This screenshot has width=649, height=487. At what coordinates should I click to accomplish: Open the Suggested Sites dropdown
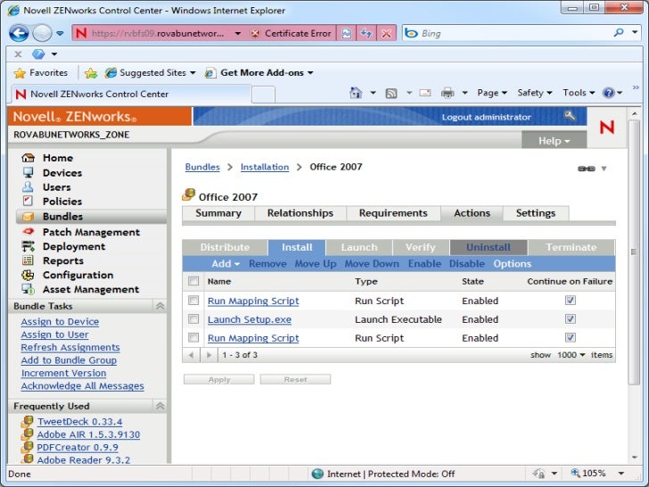(193, 73)
